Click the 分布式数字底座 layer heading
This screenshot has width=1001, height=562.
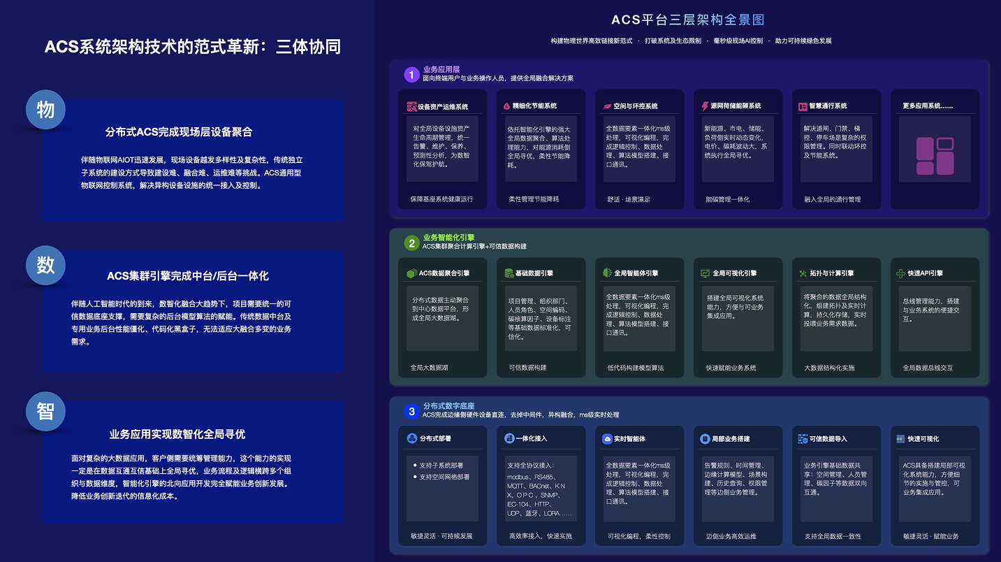tap(449, 406)
